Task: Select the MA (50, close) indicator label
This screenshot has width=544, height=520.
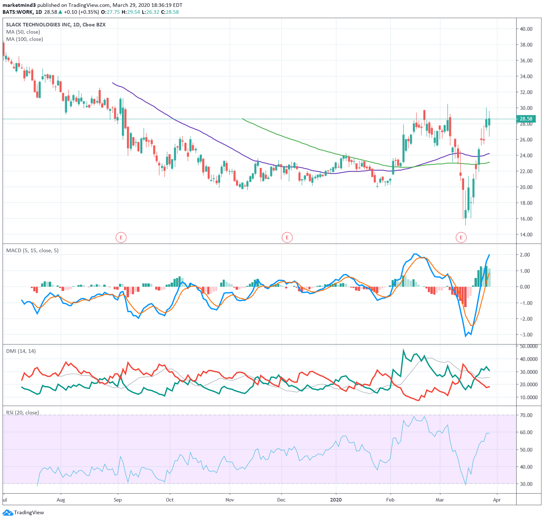Action: pyautogui.click(x=23, y=32)
